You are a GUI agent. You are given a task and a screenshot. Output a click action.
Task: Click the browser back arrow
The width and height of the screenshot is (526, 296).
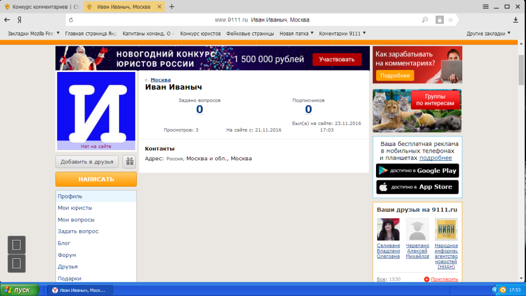[x=7, y=20]
